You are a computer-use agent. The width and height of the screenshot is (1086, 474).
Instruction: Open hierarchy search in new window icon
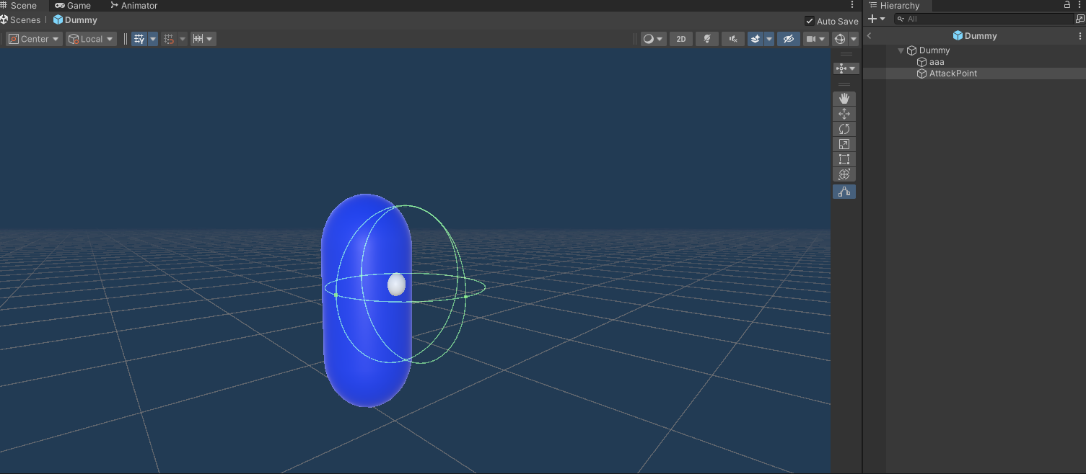pyautogui.click(x=1080, y=19)
